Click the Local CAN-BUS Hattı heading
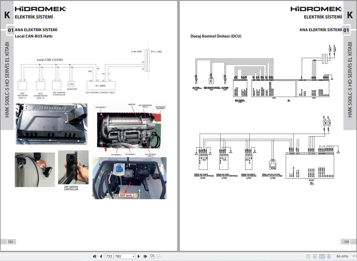This screenshot has height=261, width=357. pos(34,36)
